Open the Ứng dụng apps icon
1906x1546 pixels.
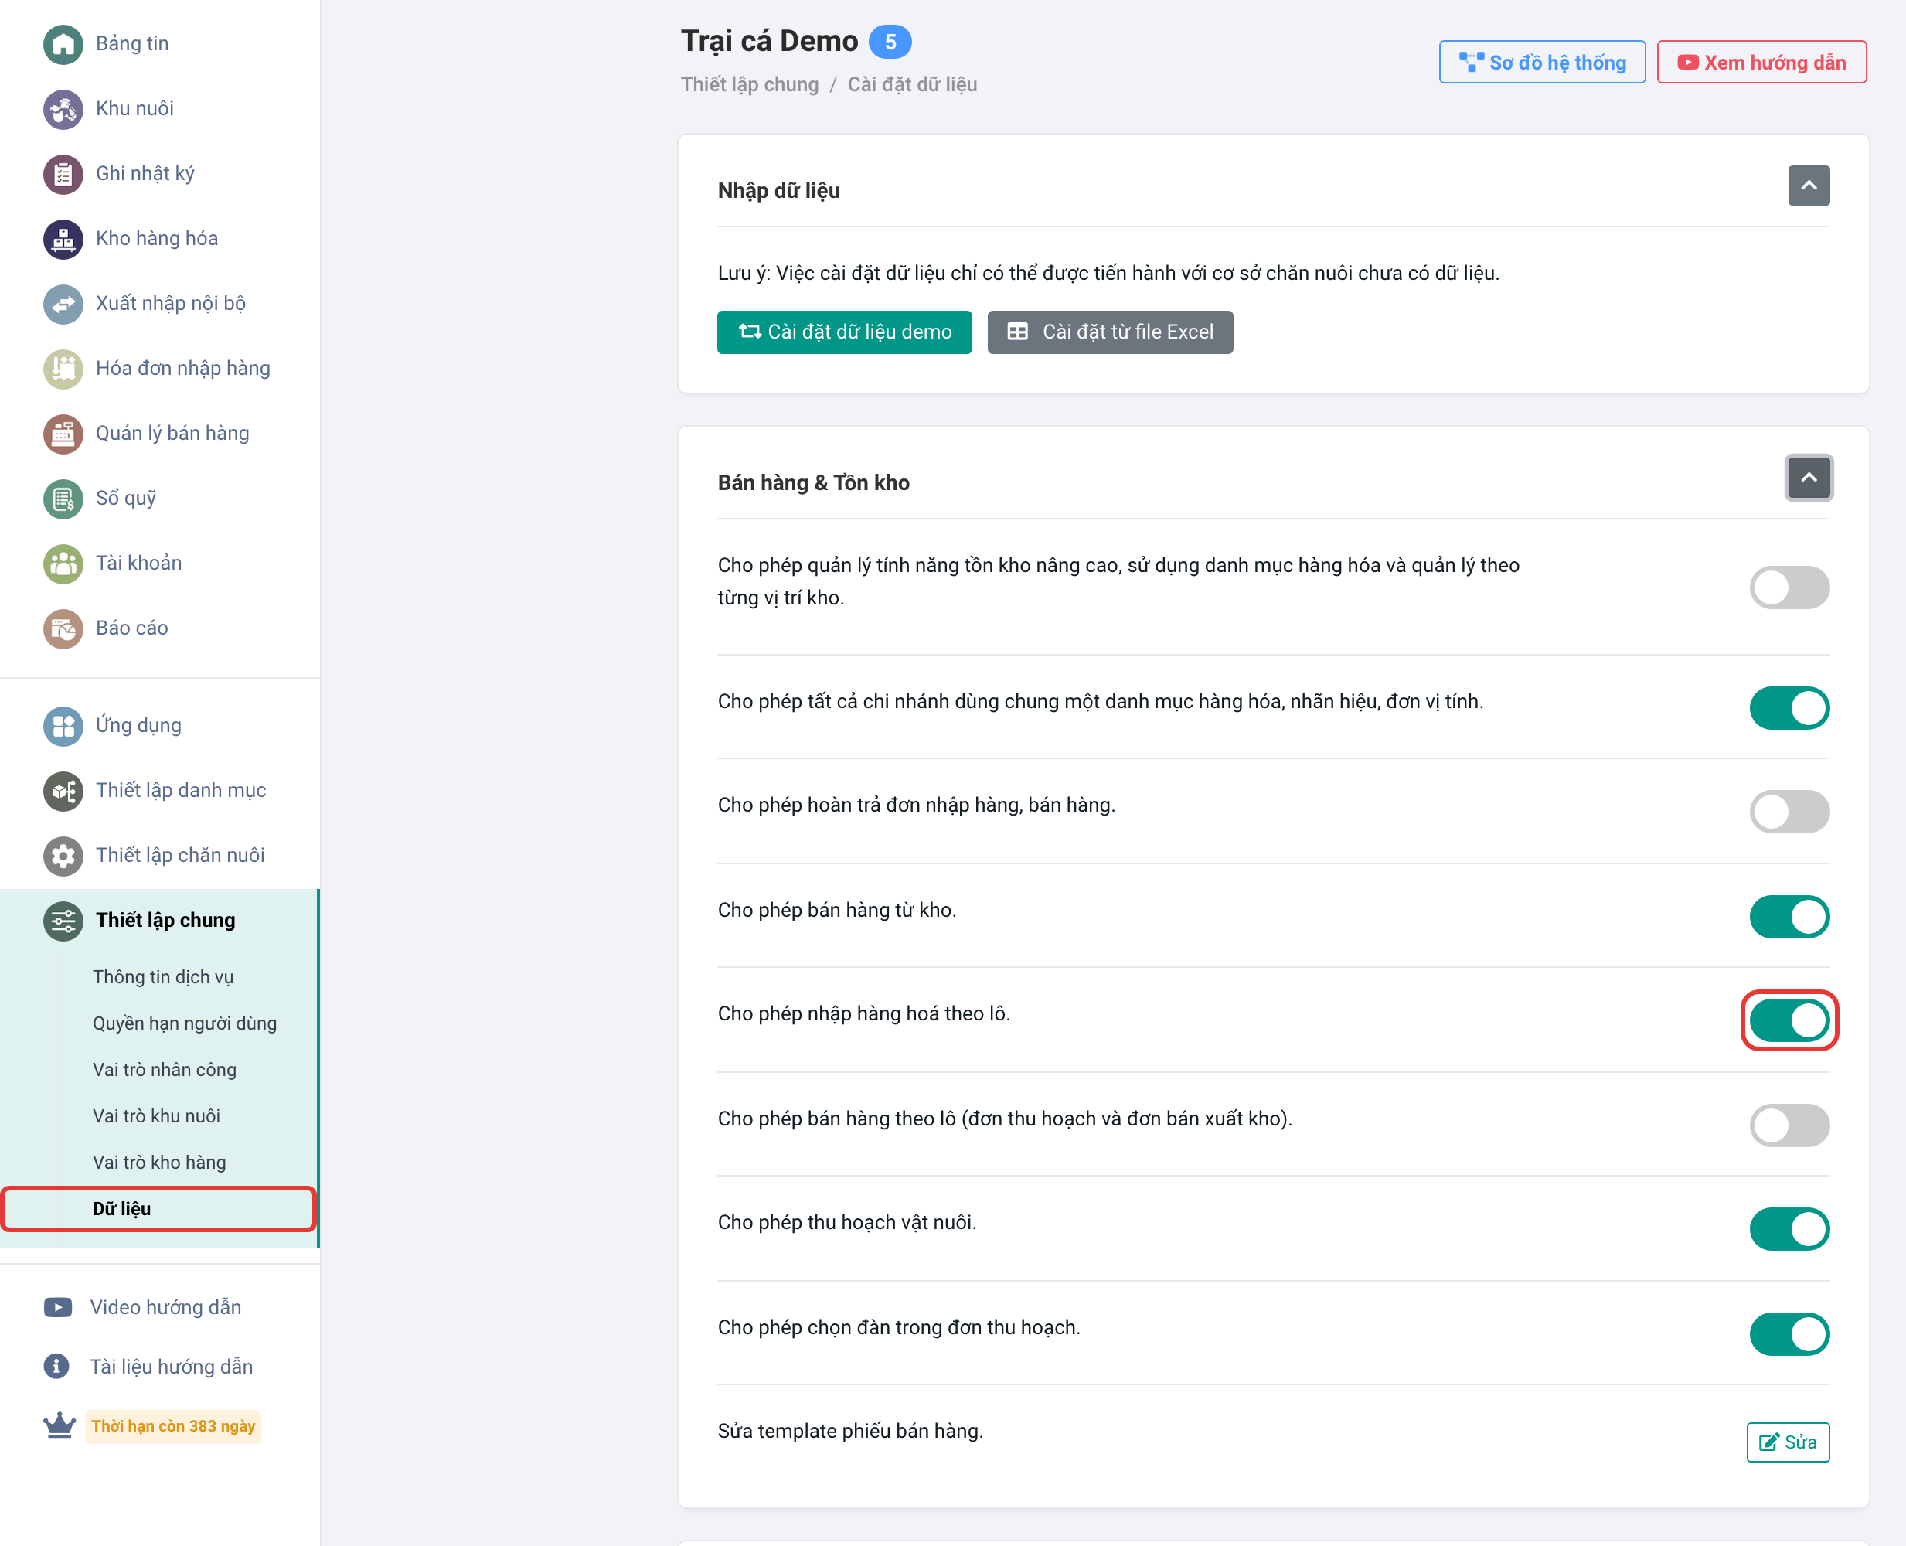(x=63, y=726)
